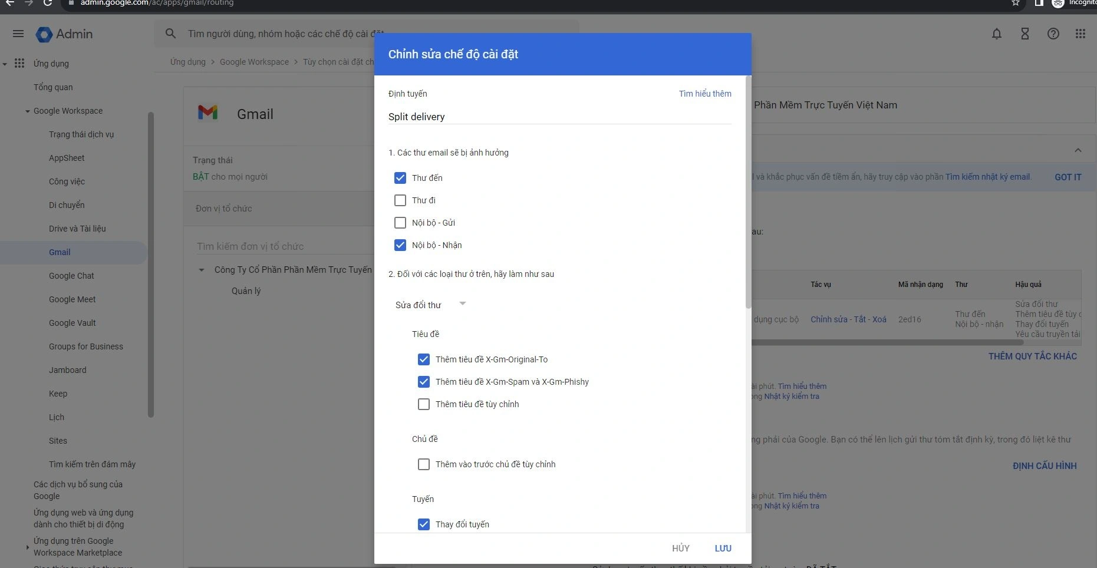Open the help question mark icon
Viewport: 1097px width, 568px height.
(1053, 34)
